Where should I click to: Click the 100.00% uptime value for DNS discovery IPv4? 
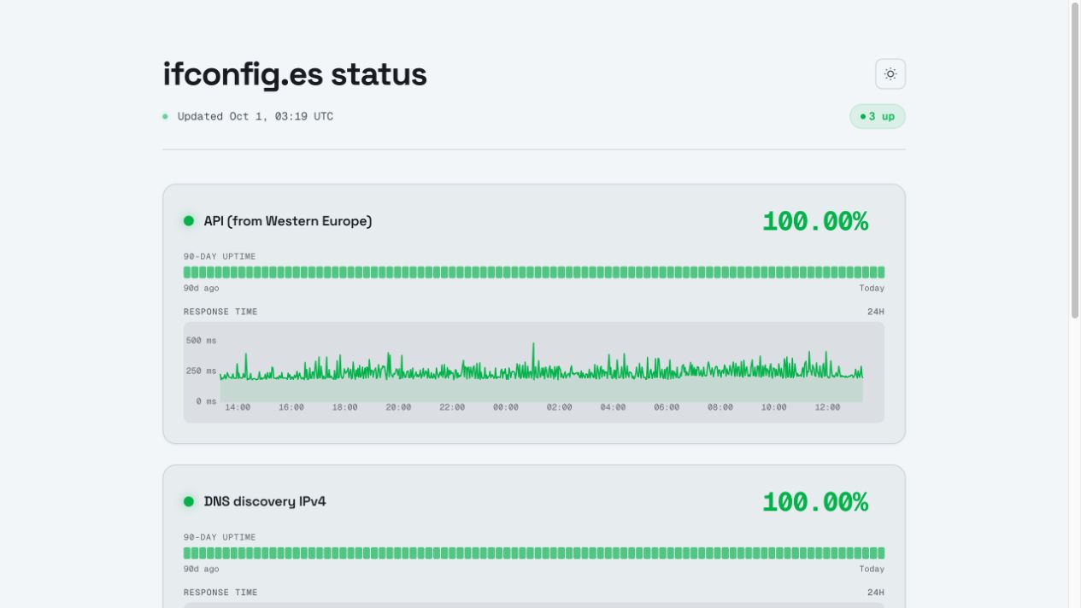coord(815,502)
